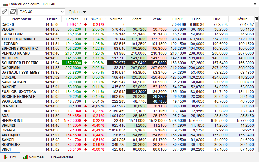Image resolution: width=259 pixels, height=162 pixels.
Task: Click the app icon in title bar
Action: tap(5, 4)
